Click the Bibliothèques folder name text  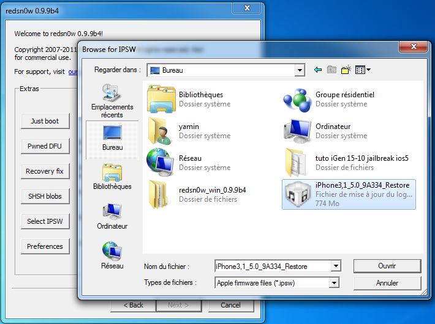pos(201,95)
